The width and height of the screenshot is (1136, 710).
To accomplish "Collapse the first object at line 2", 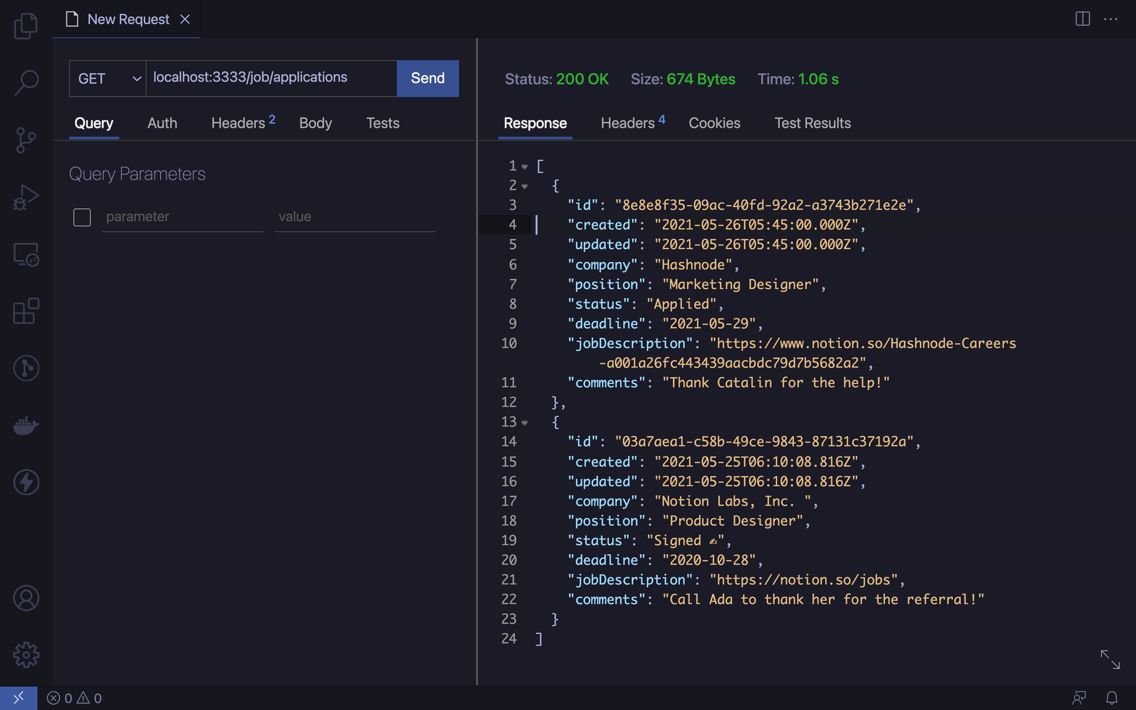I will 524,186.
